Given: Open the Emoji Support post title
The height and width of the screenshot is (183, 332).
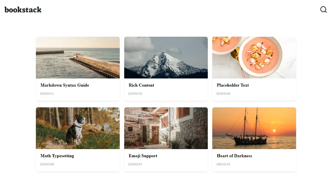Looking at the screenshot, I should point(143,156).
